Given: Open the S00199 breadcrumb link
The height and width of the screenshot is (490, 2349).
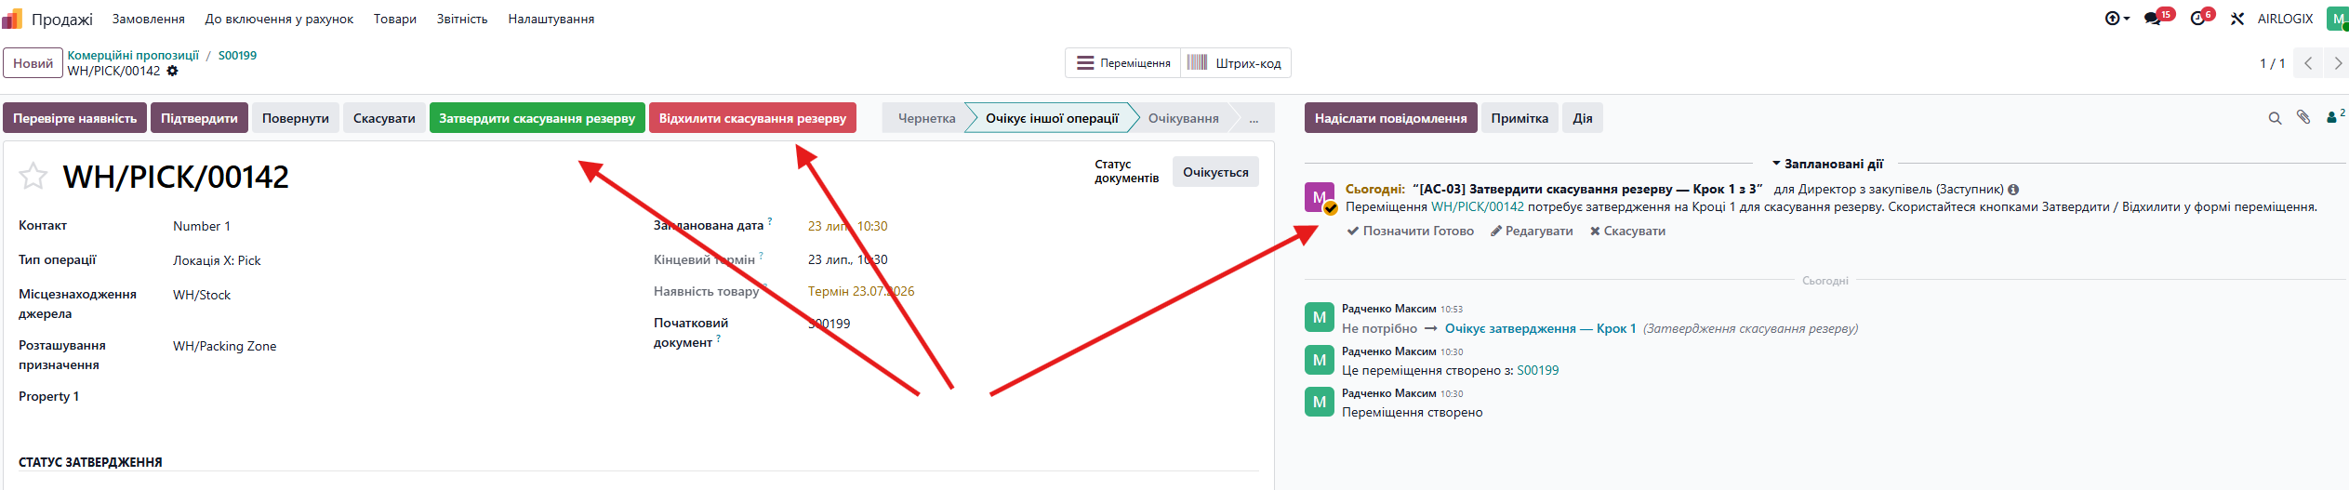Looking at the screenshot, I should coord(237,55).
